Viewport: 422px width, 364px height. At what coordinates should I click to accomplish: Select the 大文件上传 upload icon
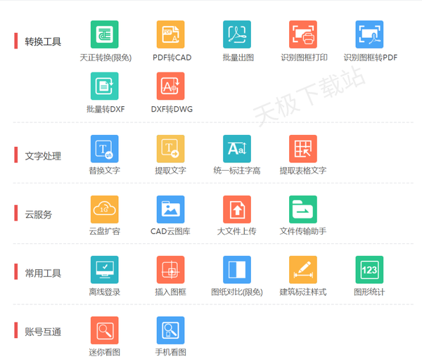(236, 209)
